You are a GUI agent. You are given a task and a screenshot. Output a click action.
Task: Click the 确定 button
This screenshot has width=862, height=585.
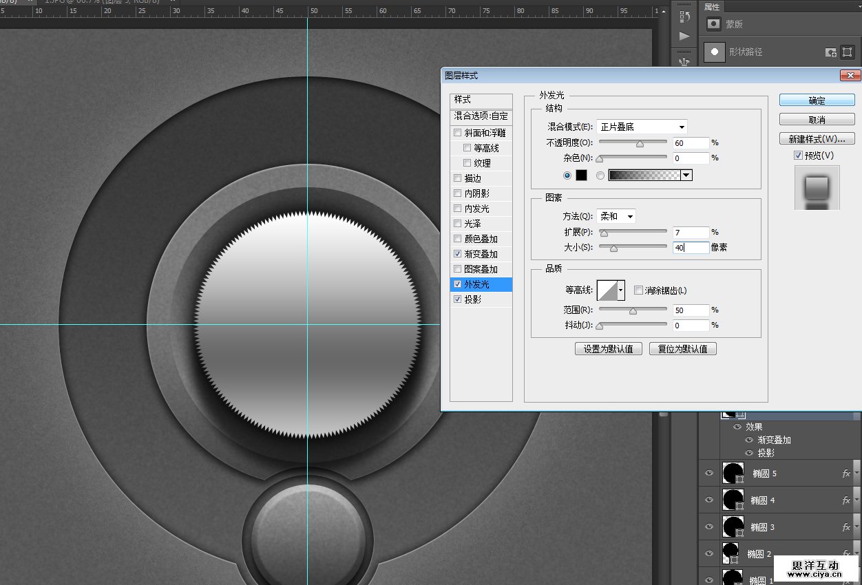click(817, 100)
